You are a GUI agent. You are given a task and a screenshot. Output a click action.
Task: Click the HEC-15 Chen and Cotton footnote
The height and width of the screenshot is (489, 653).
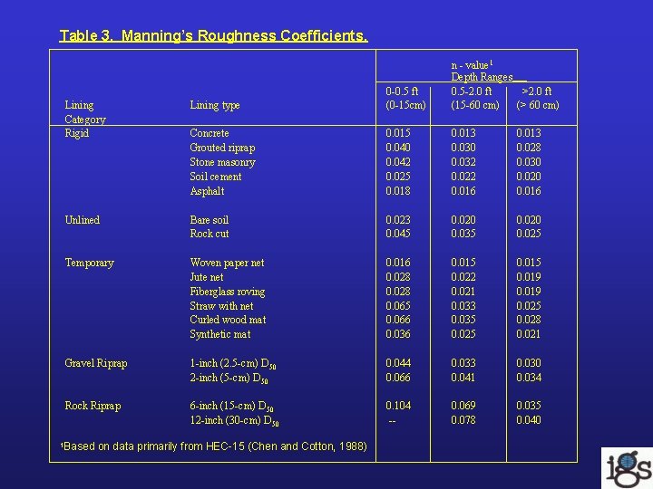pos(214,446)
